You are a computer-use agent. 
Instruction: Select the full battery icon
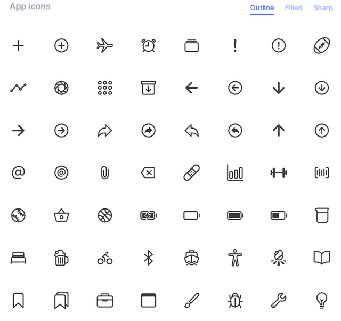[235, 215]
